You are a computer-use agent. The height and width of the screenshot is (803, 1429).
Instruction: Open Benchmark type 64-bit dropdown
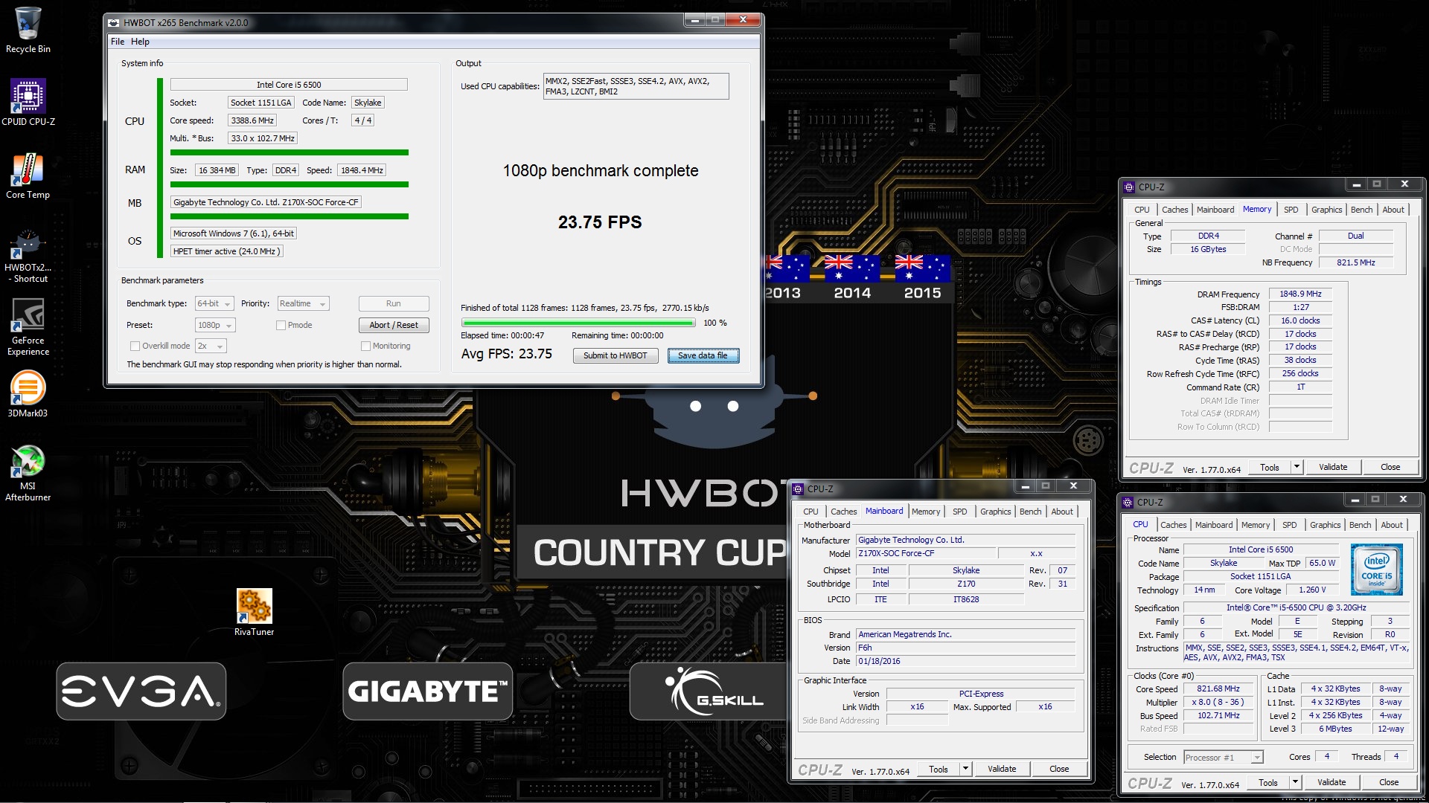coord(214,303)
